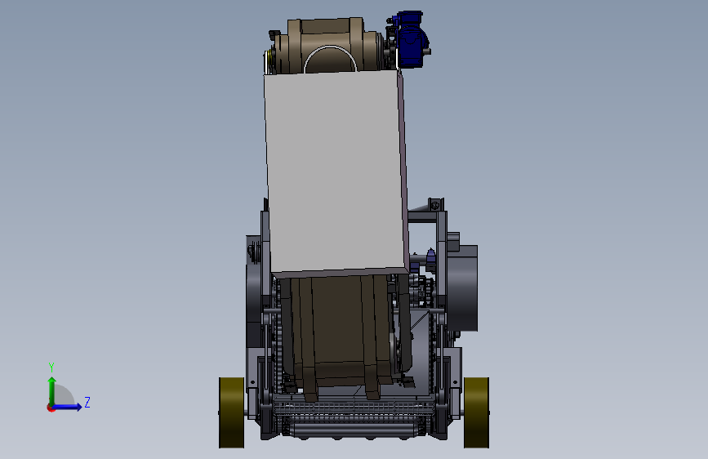Select the right yellow wheel of the model
The image size is (708, 459).
tap(476, 412)
